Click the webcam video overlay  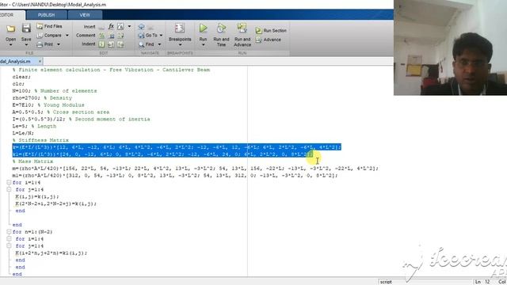tap(450, 47)
